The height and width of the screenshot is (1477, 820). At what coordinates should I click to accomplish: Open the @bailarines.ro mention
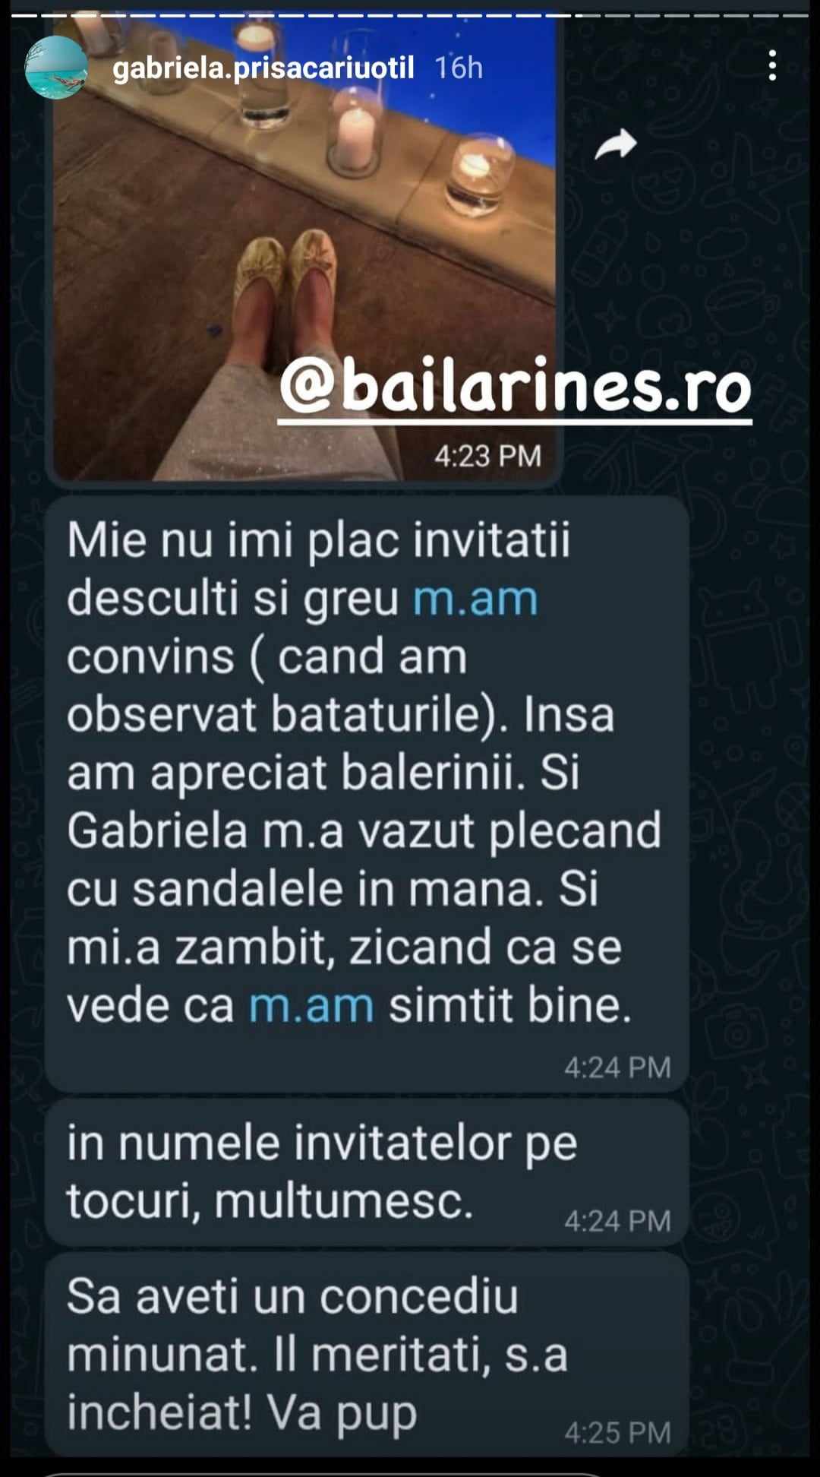pyautogui.click(x=516, y=387)
